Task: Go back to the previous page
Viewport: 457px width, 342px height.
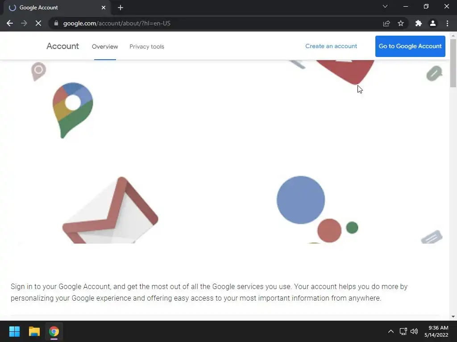Action: click(x=10, y=23)
